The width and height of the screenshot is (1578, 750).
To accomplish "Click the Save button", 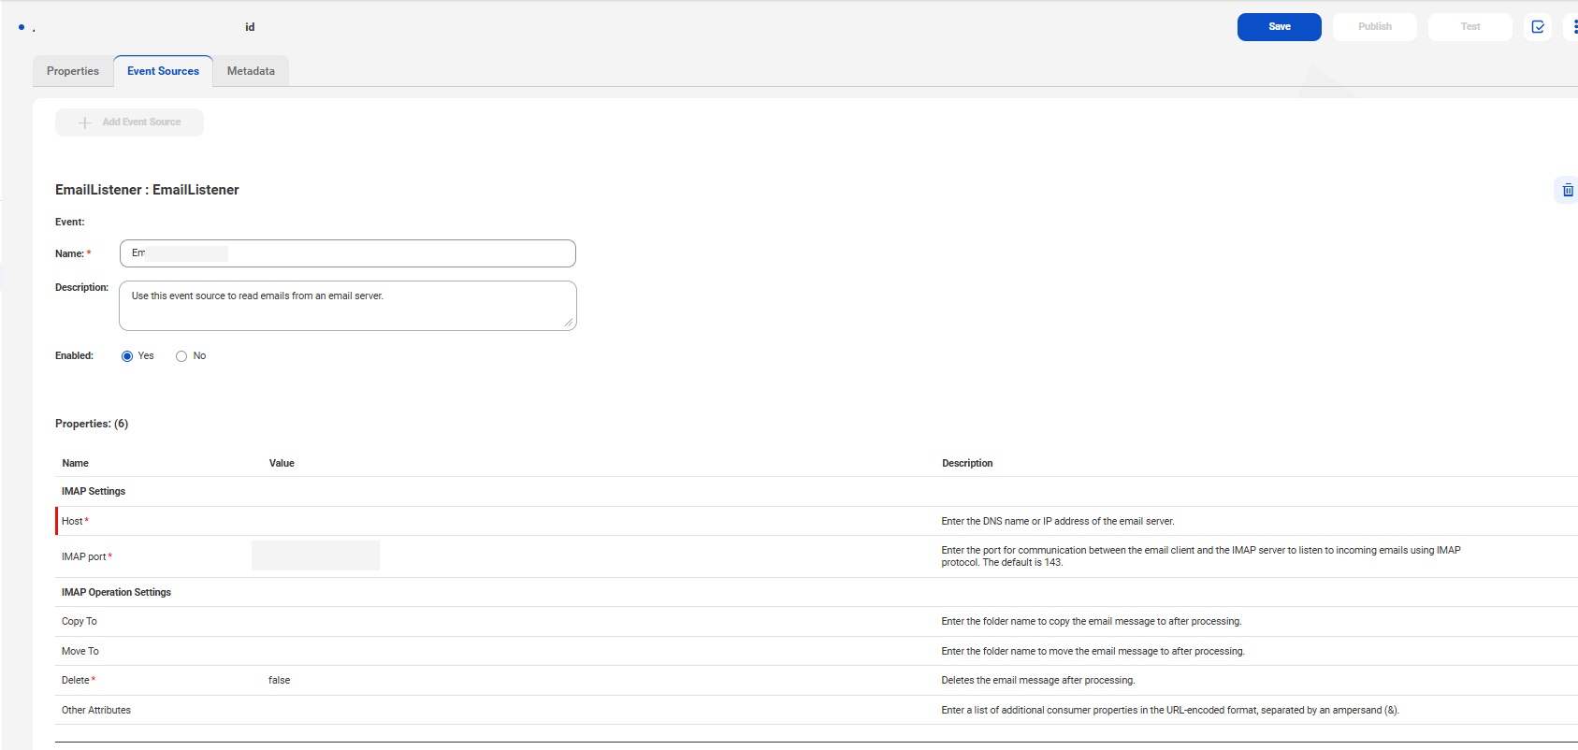I will [x=1279, y=27].
